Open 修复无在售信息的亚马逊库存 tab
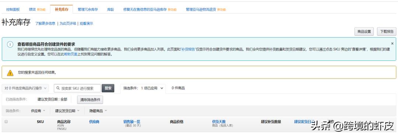398x135 pixels. pyautogui.click(x=145, y=10)
